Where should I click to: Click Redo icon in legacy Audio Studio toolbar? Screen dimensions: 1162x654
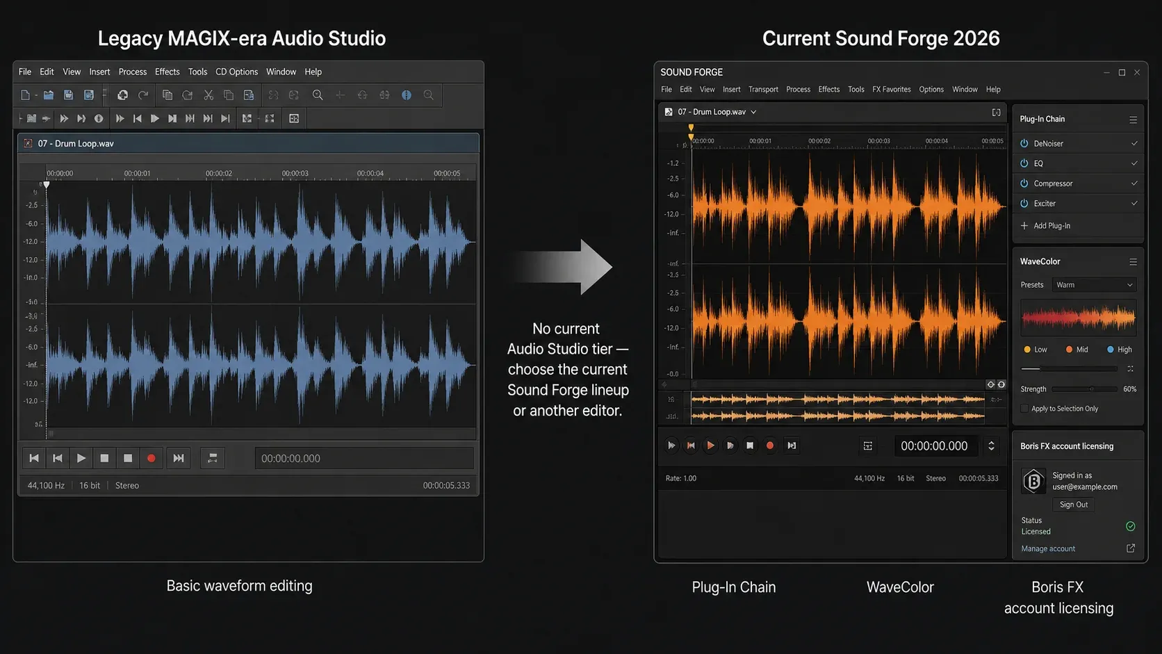pos(143,95)
